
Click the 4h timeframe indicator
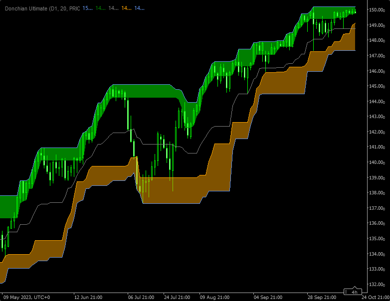(x=355, y=292)
